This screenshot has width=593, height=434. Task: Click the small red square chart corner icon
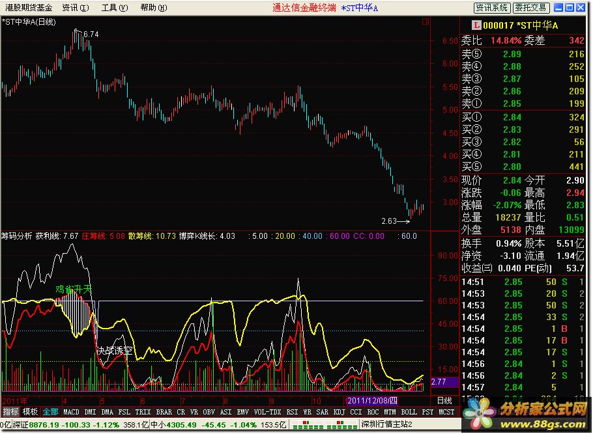point(426,21)
